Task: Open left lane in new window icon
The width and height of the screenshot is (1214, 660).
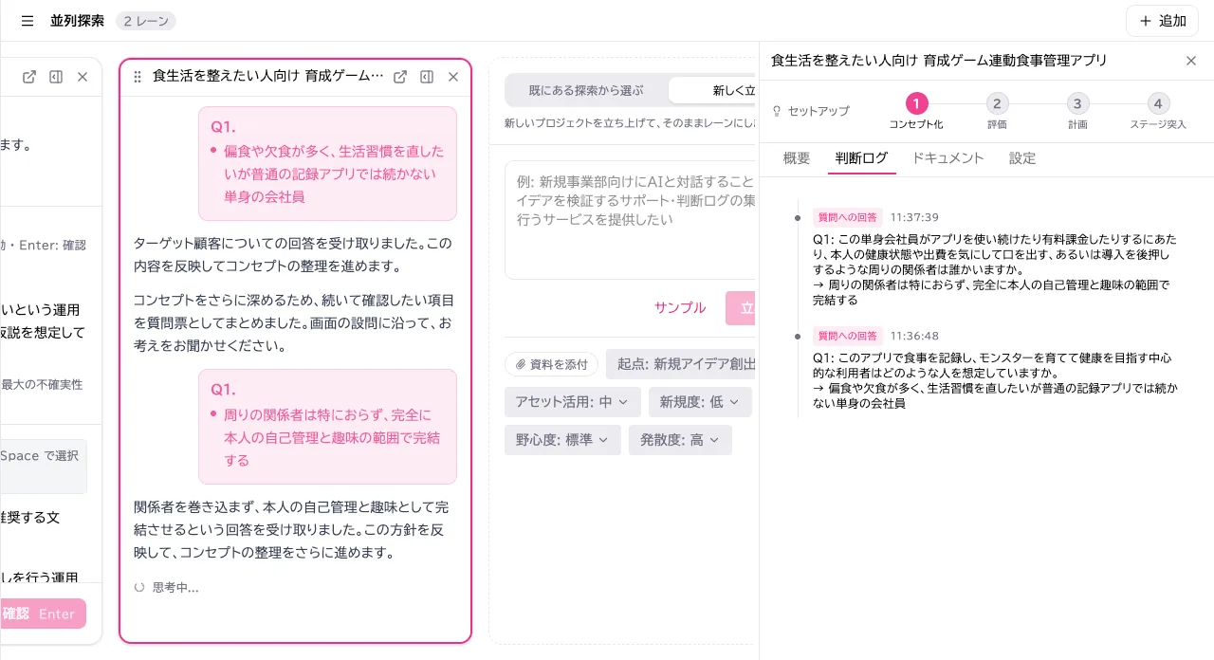Action: tap(29, 77)
